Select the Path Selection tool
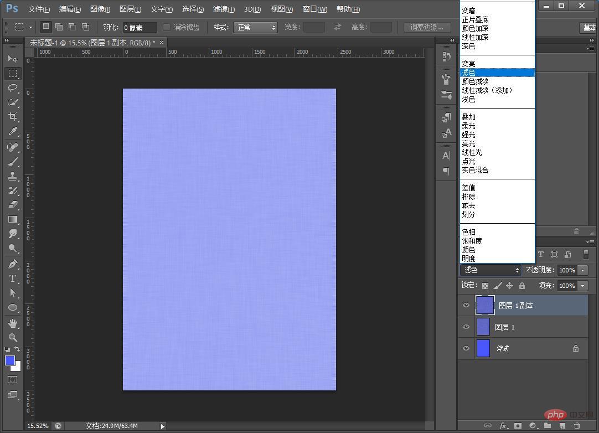599x433 pixels. (13, 293)
